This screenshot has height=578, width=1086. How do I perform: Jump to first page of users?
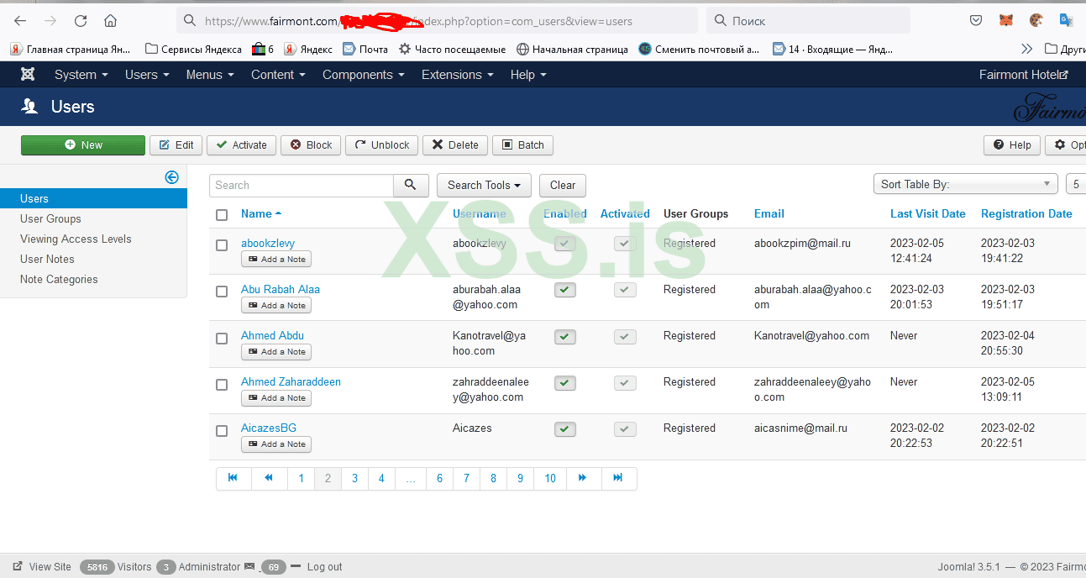click(233, 478)
